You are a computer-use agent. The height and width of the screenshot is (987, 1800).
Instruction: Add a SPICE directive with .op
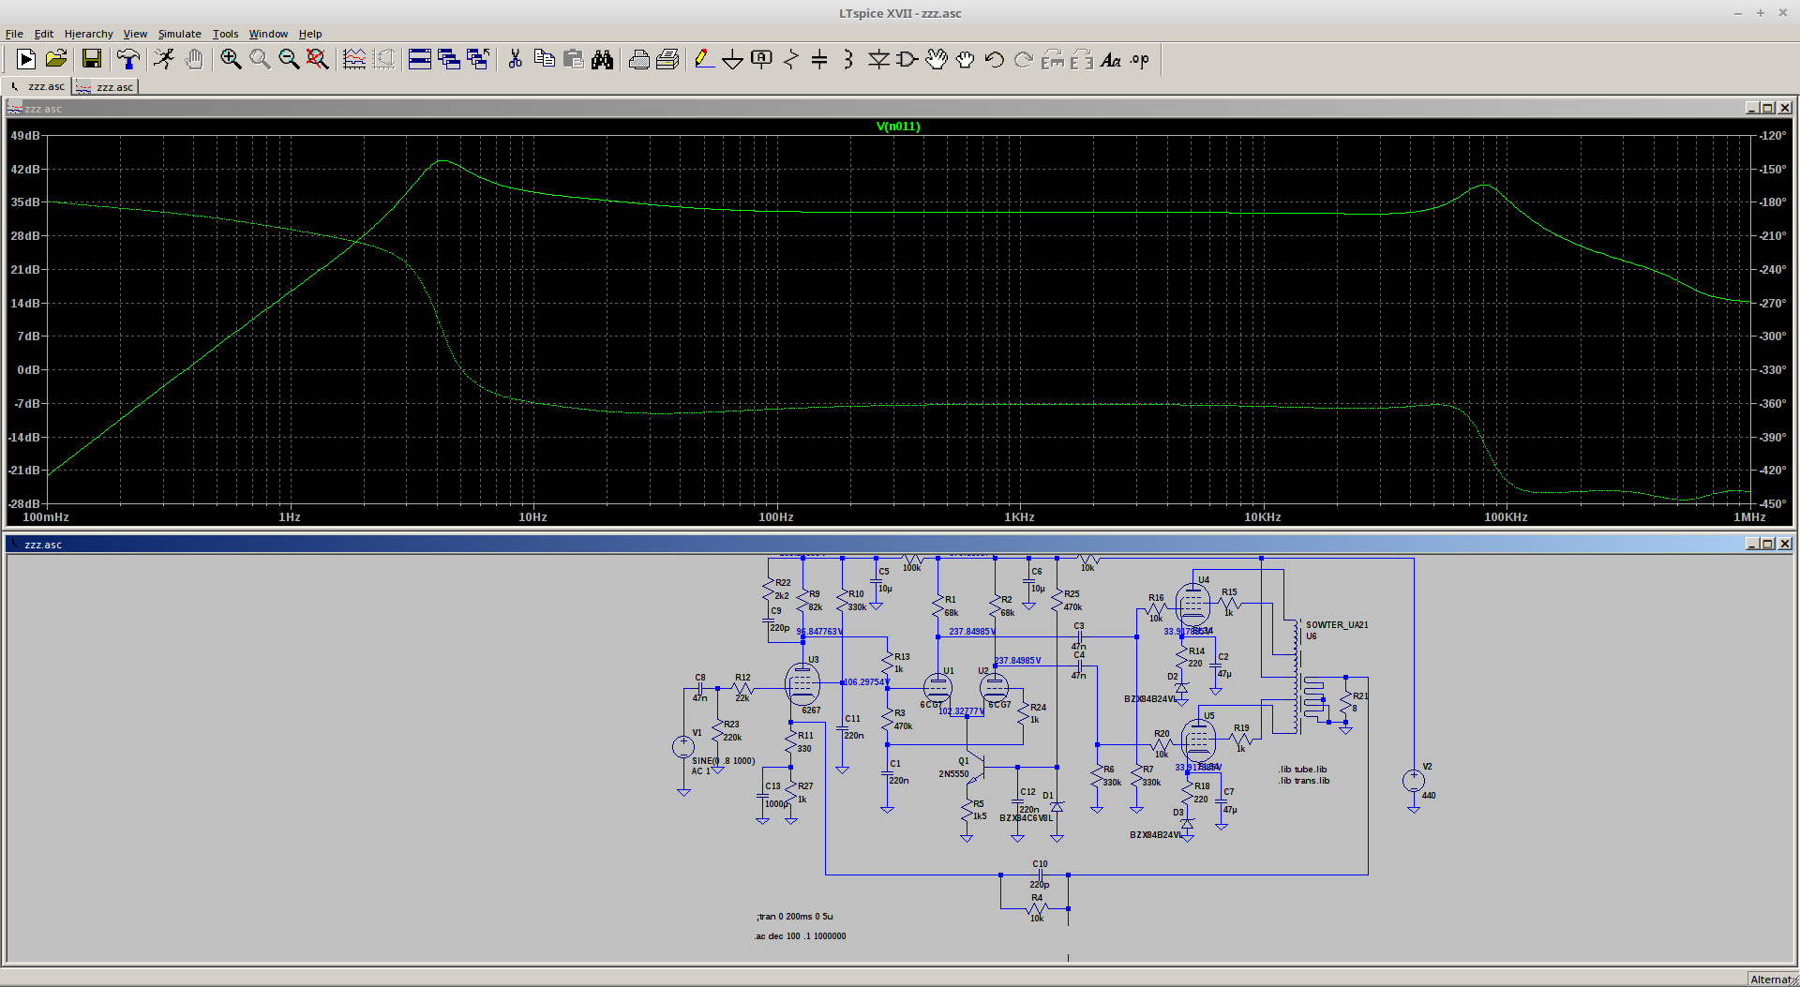coord(1139,60)
